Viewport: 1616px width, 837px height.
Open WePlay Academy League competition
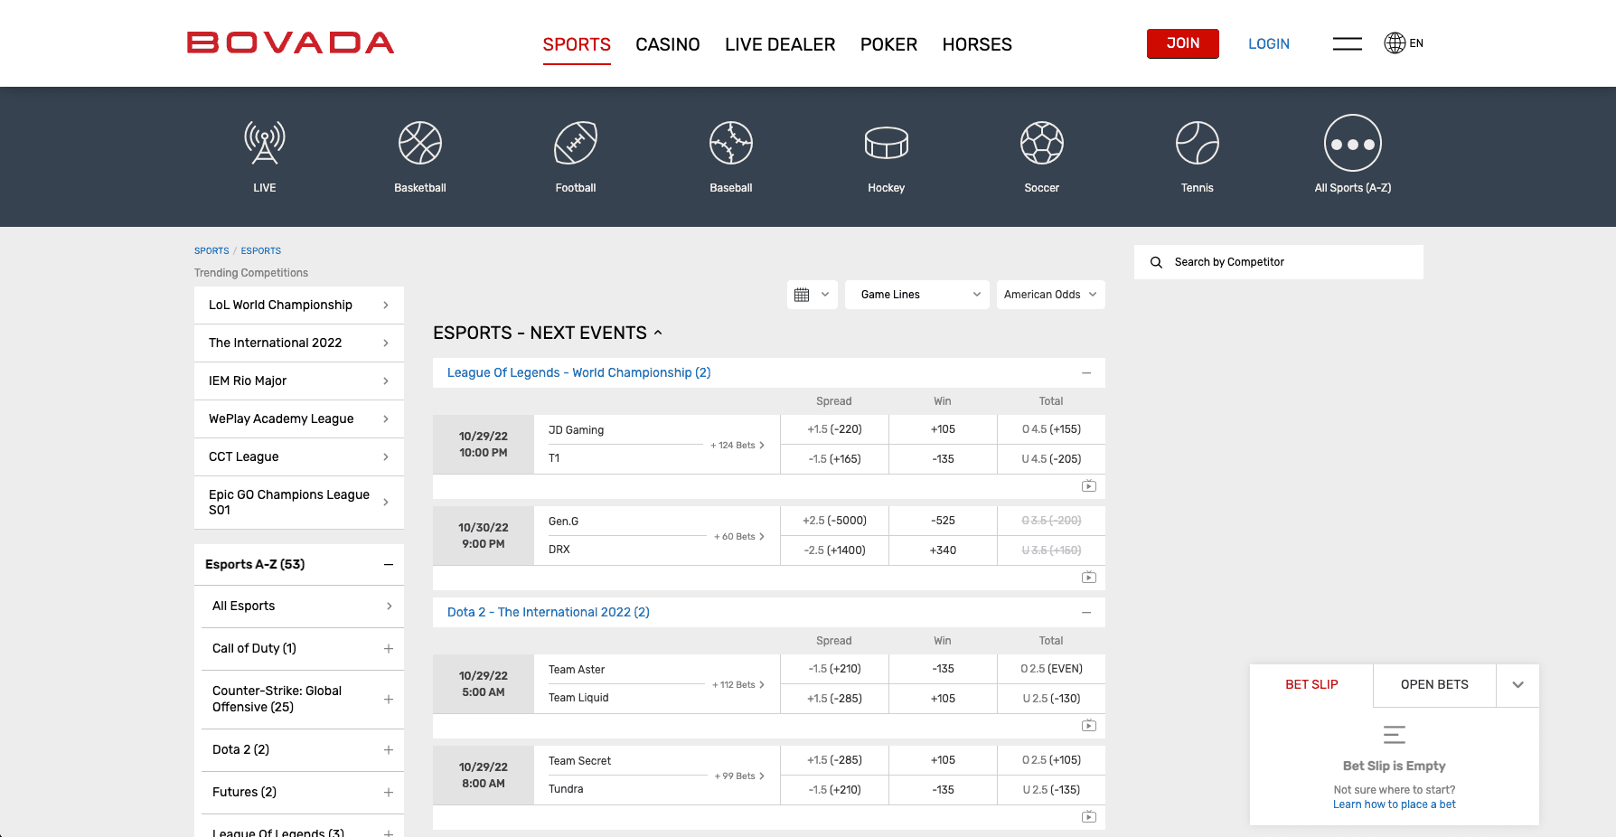click(x=299, y=419)
